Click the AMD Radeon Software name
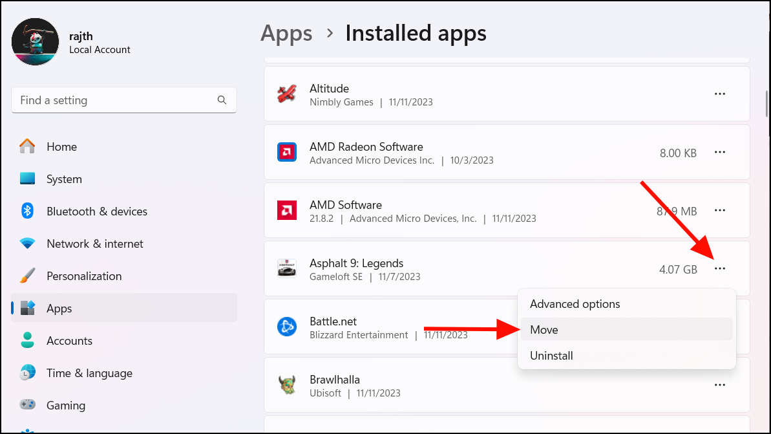 pyautogui.click(x=366, y=147)
